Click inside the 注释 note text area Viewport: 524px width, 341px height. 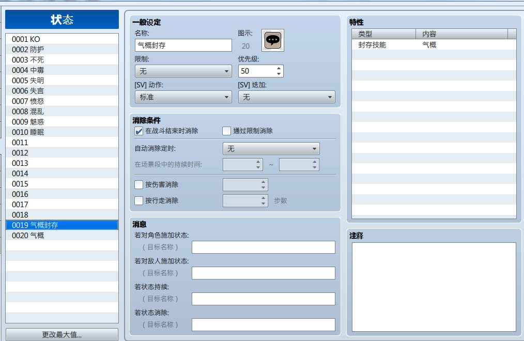coord(434,287)
